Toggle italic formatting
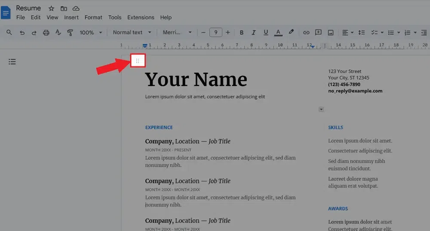This screenshot has width=430, height=231. click(x=254, y=33)
